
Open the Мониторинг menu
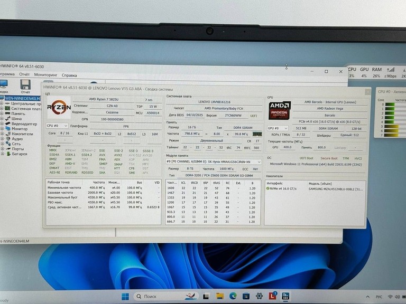[45, 75]
